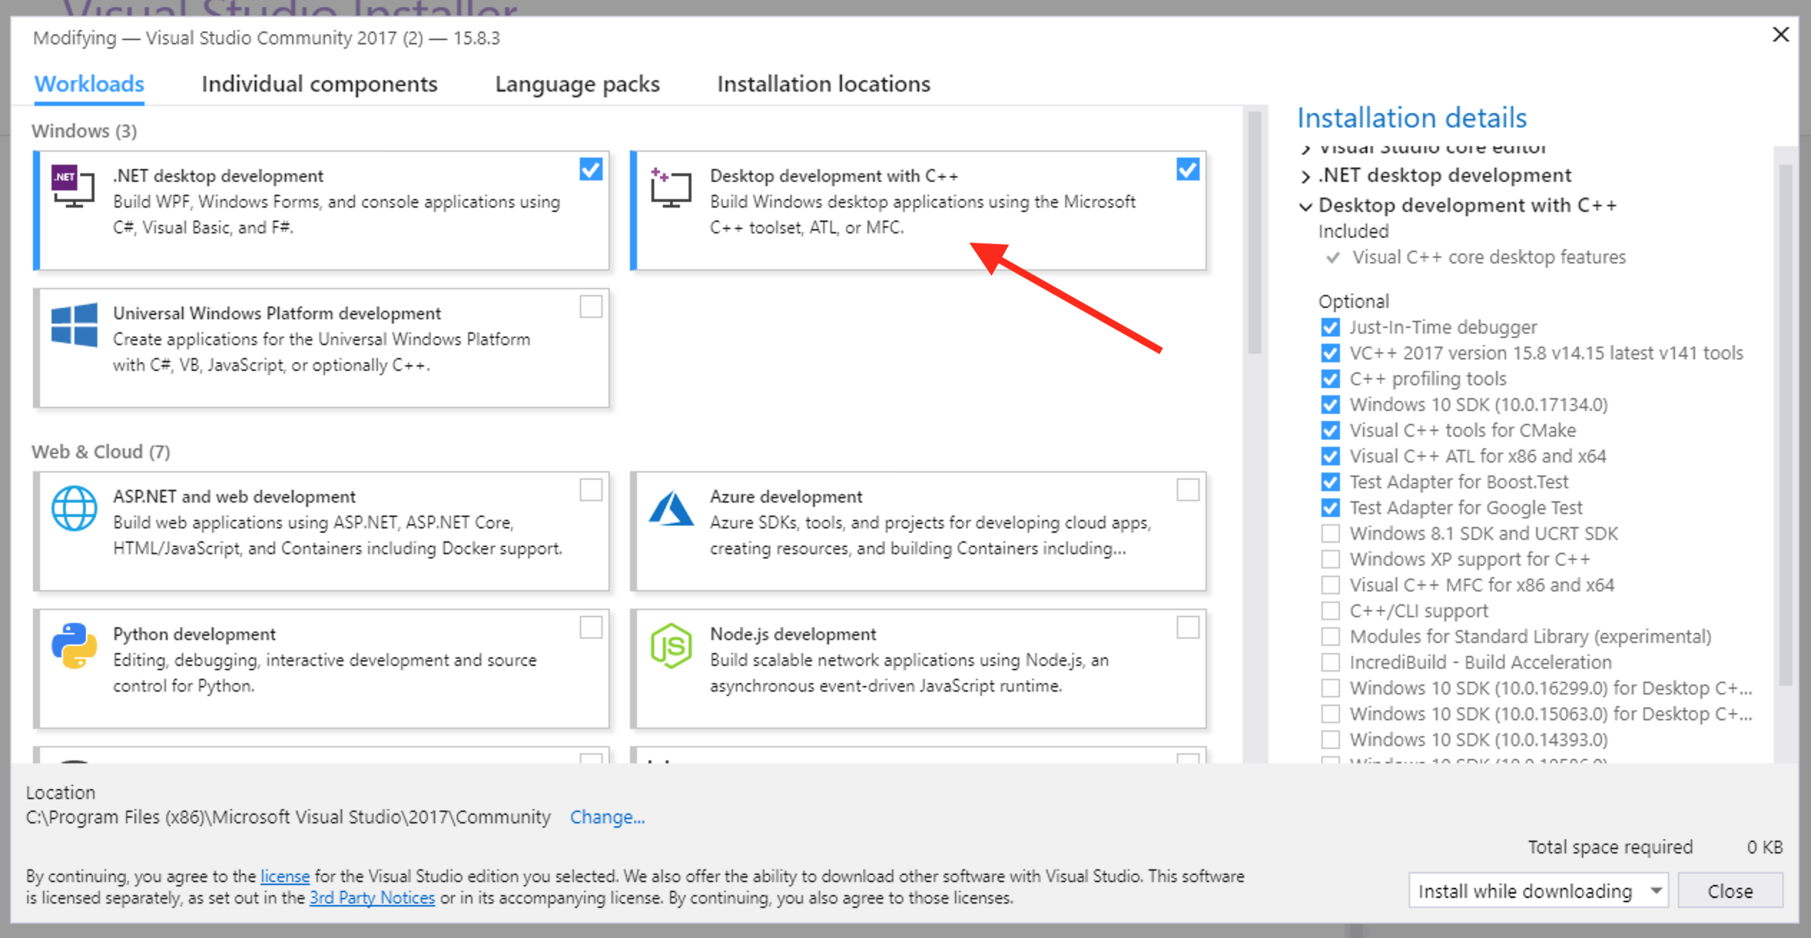Viewport: 1811px width, 938px height.
Task: Click the Desktop development with C++ icon
Action: (671, 187)
